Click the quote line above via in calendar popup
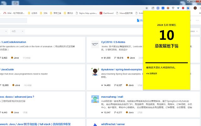The image size is (201, 126). (x=161, y=67)
